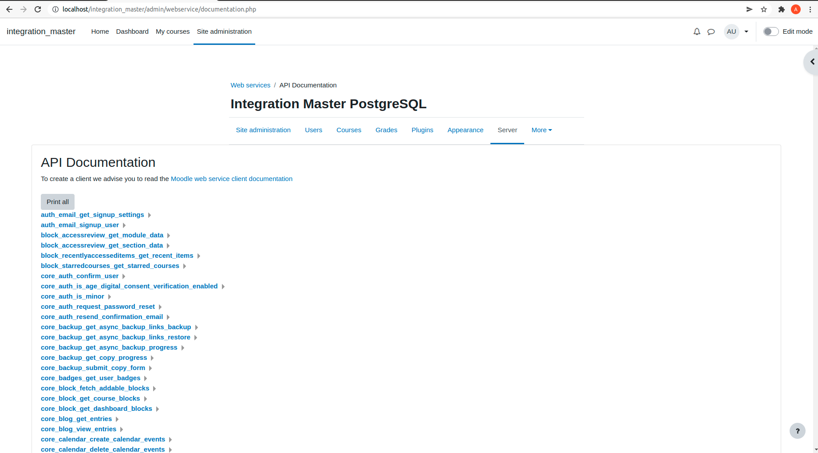Screen dimensions: 818x453
Task: Open core_block_get_dashboard_blocks link
Action: tap(96, 409)
